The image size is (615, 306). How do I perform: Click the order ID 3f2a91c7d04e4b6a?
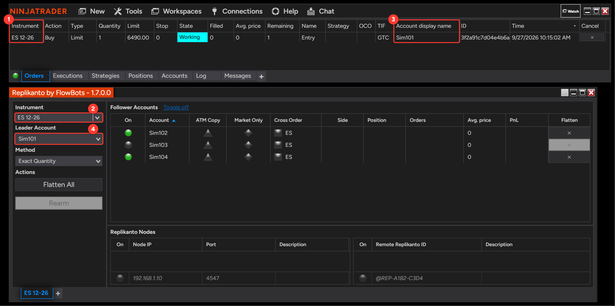point(485,38)
